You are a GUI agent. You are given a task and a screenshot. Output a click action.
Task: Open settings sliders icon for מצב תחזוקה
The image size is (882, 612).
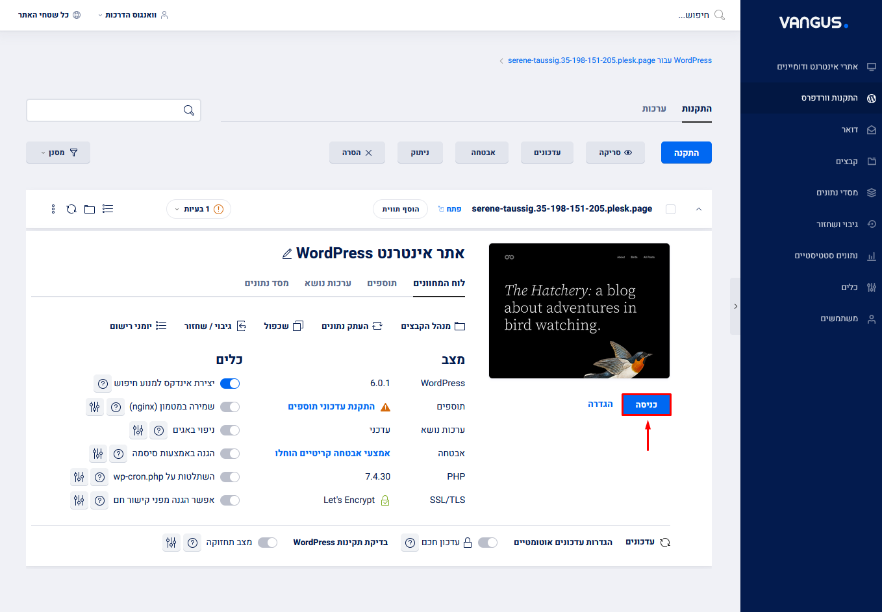coord(171,543)
